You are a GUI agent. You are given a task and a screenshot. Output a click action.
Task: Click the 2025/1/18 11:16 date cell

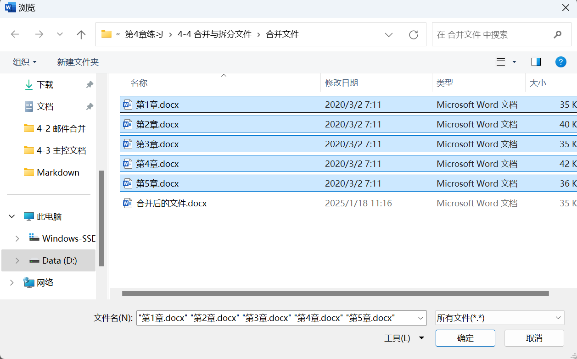tap(359, 203)
